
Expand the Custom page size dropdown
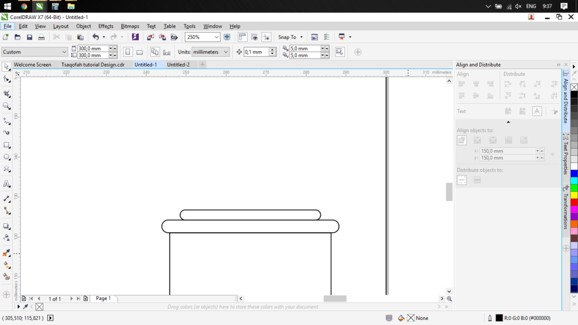[64, 52]
